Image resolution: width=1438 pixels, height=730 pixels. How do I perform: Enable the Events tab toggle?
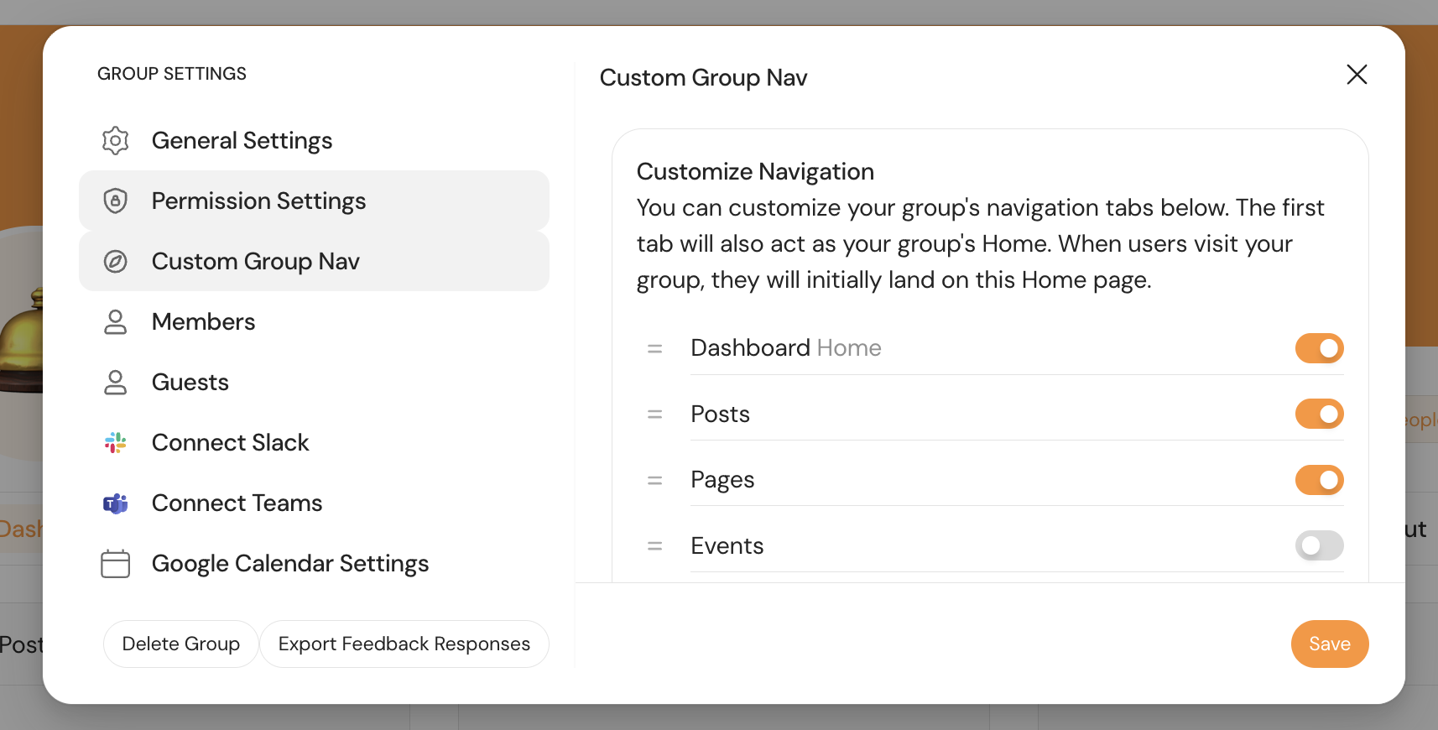click(1319, 546)
